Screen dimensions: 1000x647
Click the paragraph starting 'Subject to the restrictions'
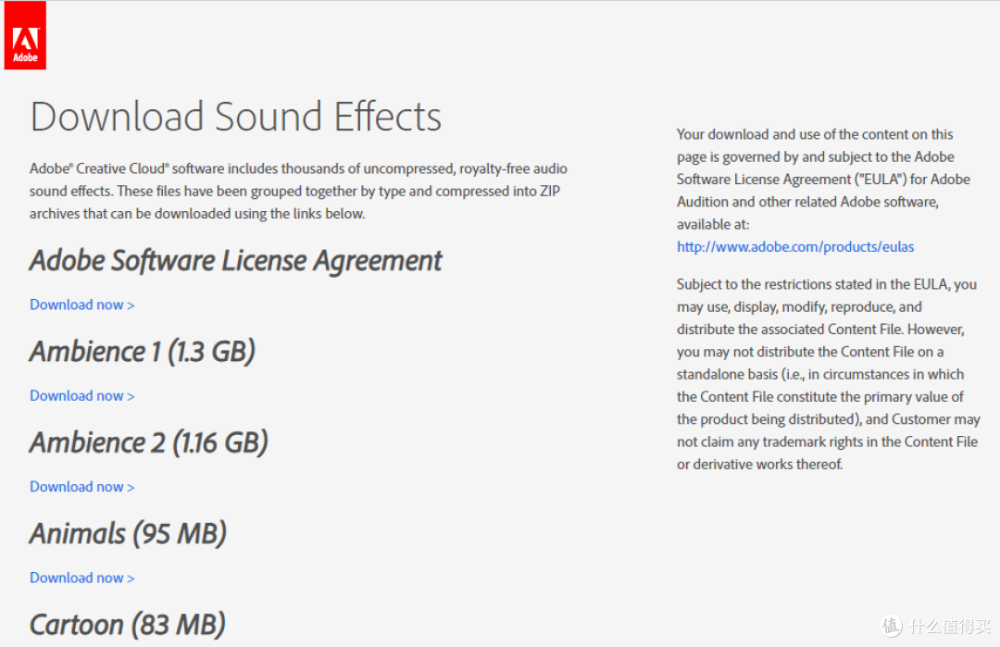tap(827, 374)
